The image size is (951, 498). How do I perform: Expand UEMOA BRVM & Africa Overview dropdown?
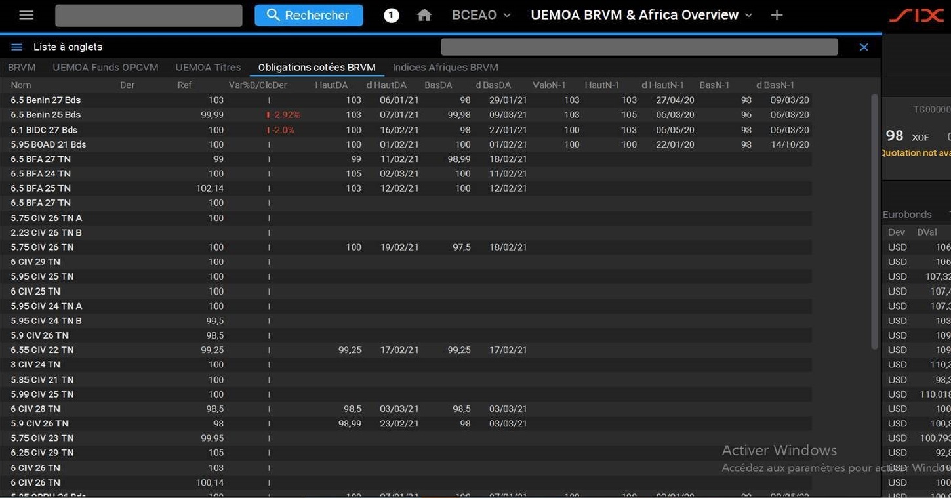click(641, 15)
